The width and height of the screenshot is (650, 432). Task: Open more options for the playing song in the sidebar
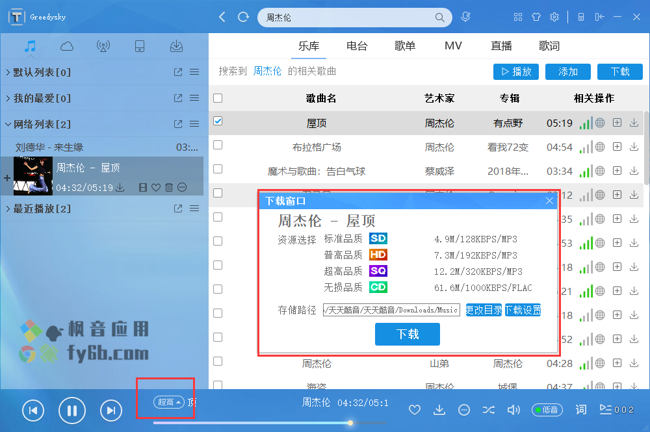pyautogui.click(x=182, y=187)
